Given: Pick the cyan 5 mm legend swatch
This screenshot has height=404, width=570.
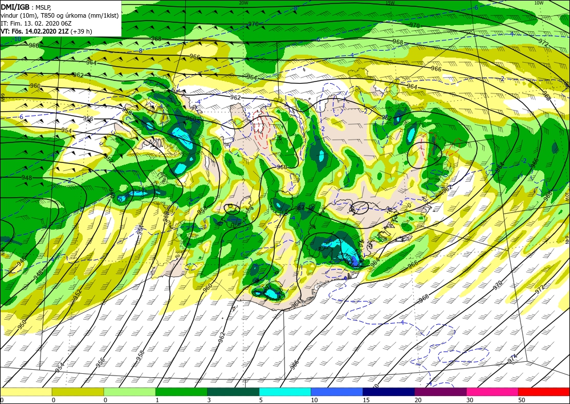Looking at the screenshot, I should [285, 391].
